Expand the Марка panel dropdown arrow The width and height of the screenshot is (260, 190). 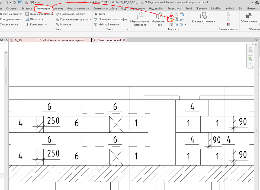178,29
